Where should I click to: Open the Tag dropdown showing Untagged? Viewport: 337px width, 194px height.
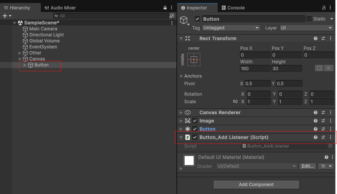click(231, 28)
